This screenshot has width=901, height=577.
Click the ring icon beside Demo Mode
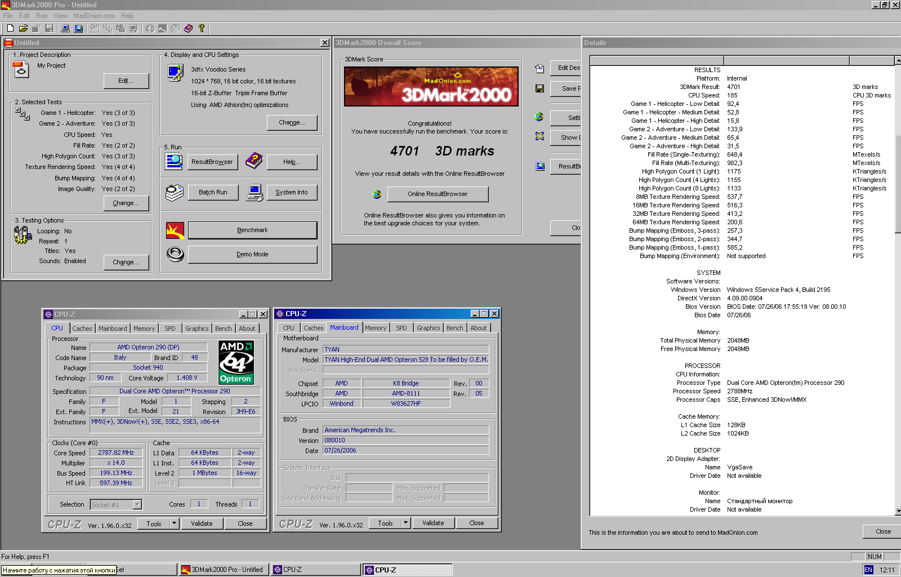175,255
